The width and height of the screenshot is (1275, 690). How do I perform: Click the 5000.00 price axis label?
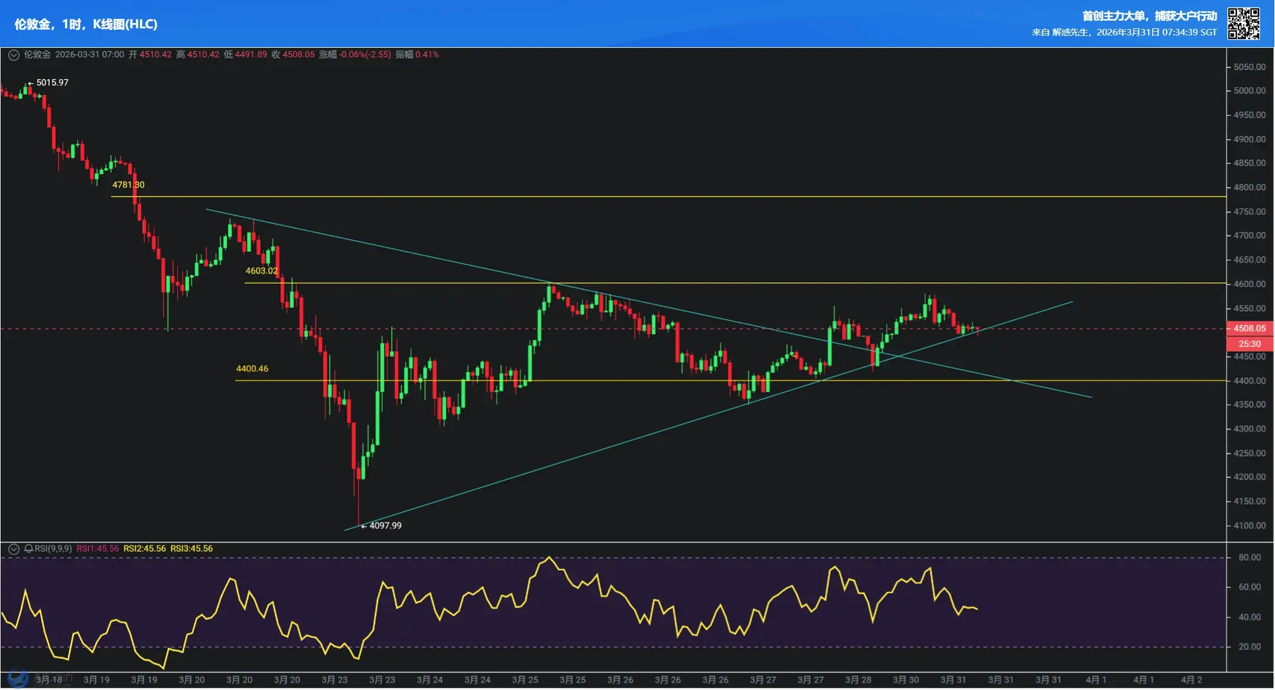pos(1249,91)
